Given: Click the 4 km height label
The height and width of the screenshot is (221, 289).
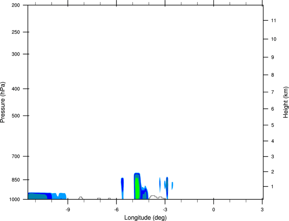Looking at the screenshot, I should click(273, 141).
